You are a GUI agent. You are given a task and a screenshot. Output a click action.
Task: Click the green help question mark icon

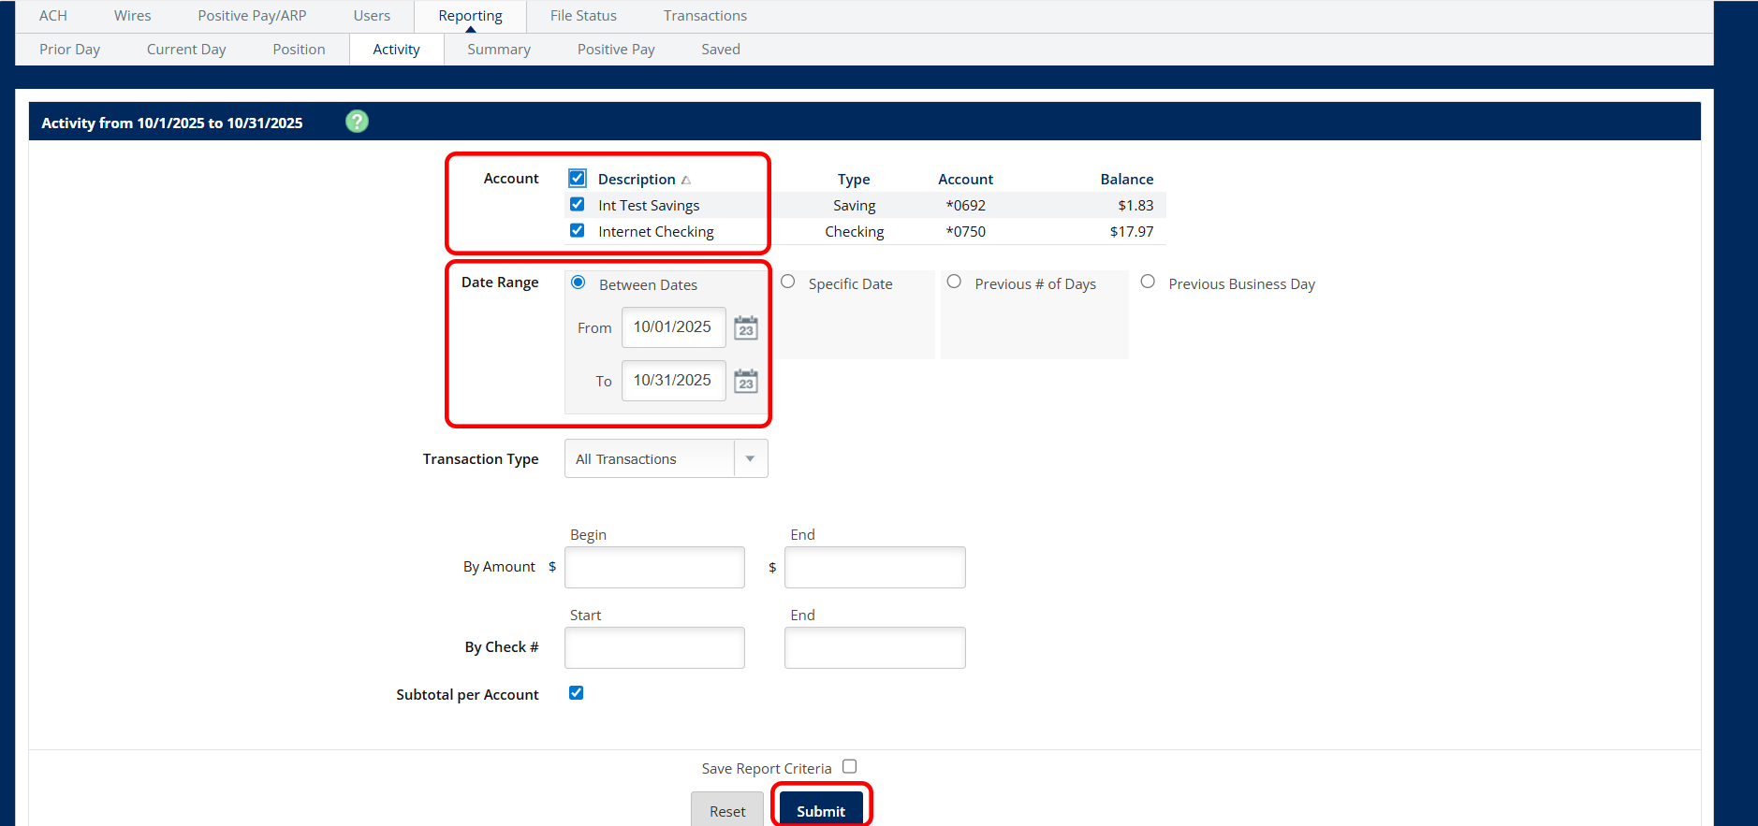coord(357,122)
